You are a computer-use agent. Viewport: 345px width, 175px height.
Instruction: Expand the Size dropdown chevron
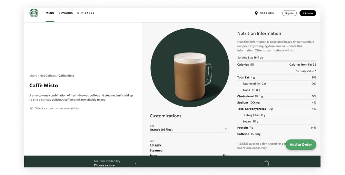(226, 129)
